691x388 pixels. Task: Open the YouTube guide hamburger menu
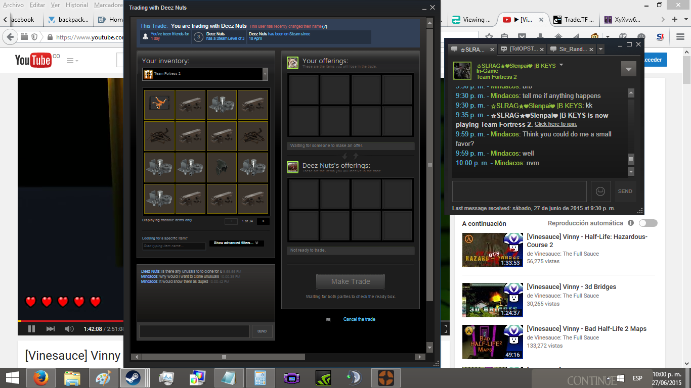(70, 61)
